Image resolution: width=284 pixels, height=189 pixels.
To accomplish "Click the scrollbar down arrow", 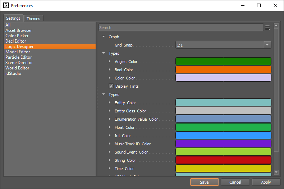I will [x=276, y=172].
